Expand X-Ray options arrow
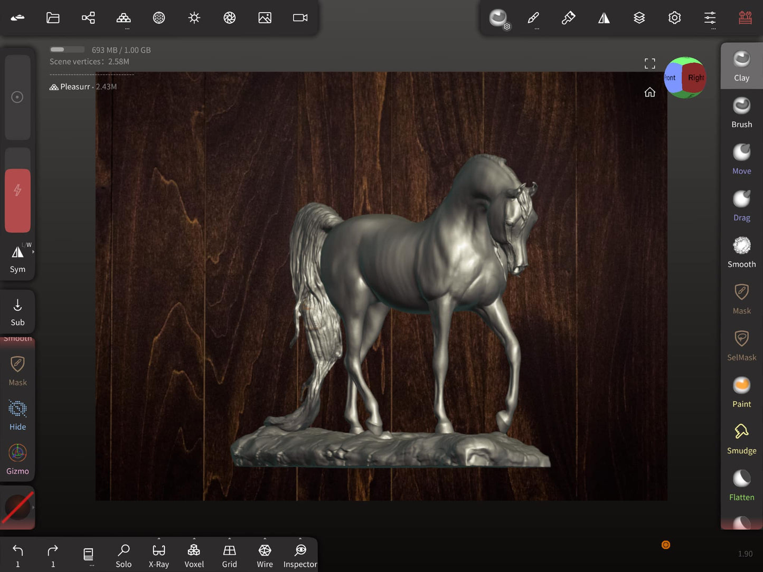 click(x=159, y=539)
